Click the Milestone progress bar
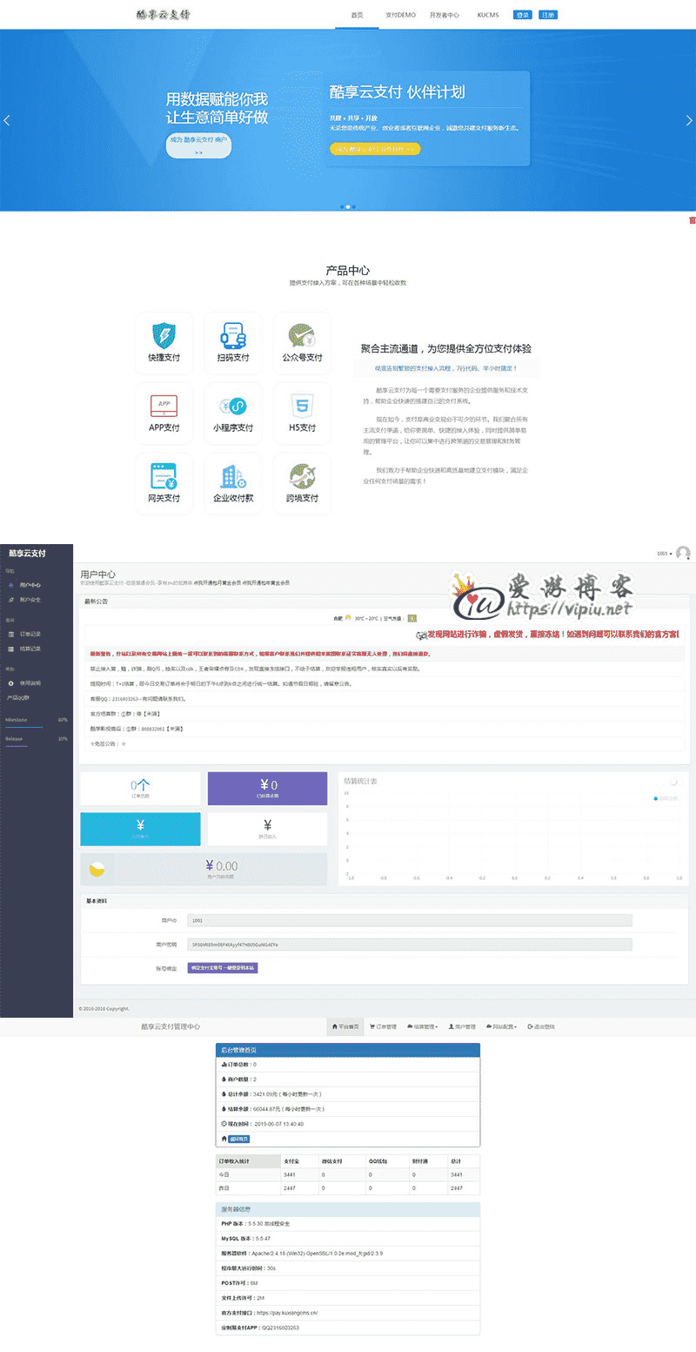696x1352 pixels. tap(37, 726)
